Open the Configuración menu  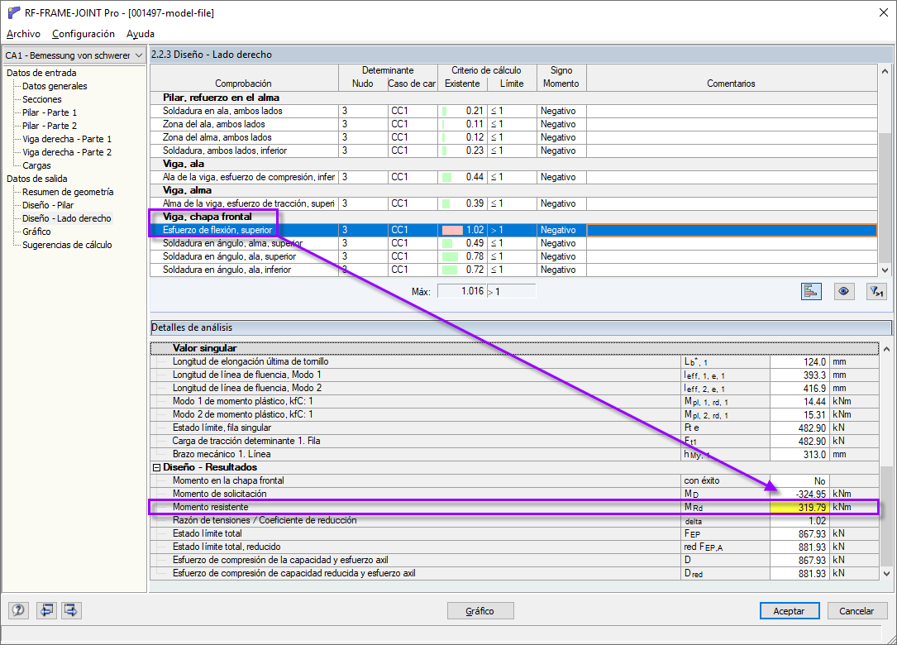[83, 34]
